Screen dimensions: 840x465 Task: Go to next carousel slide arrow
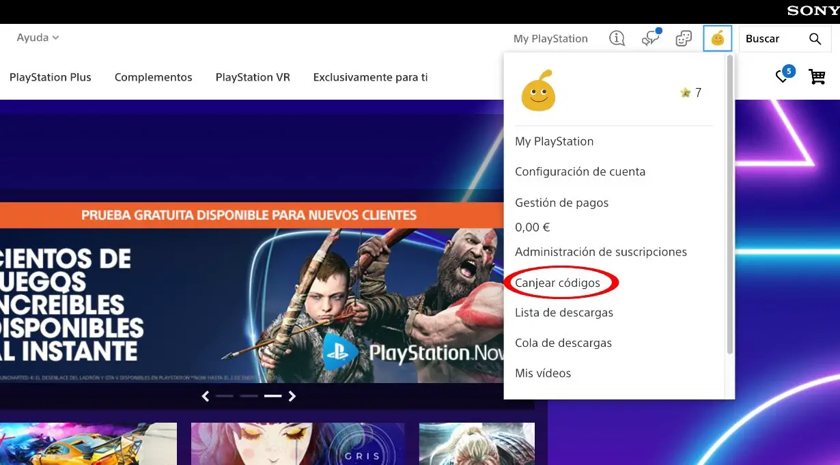tap(292, 396)
